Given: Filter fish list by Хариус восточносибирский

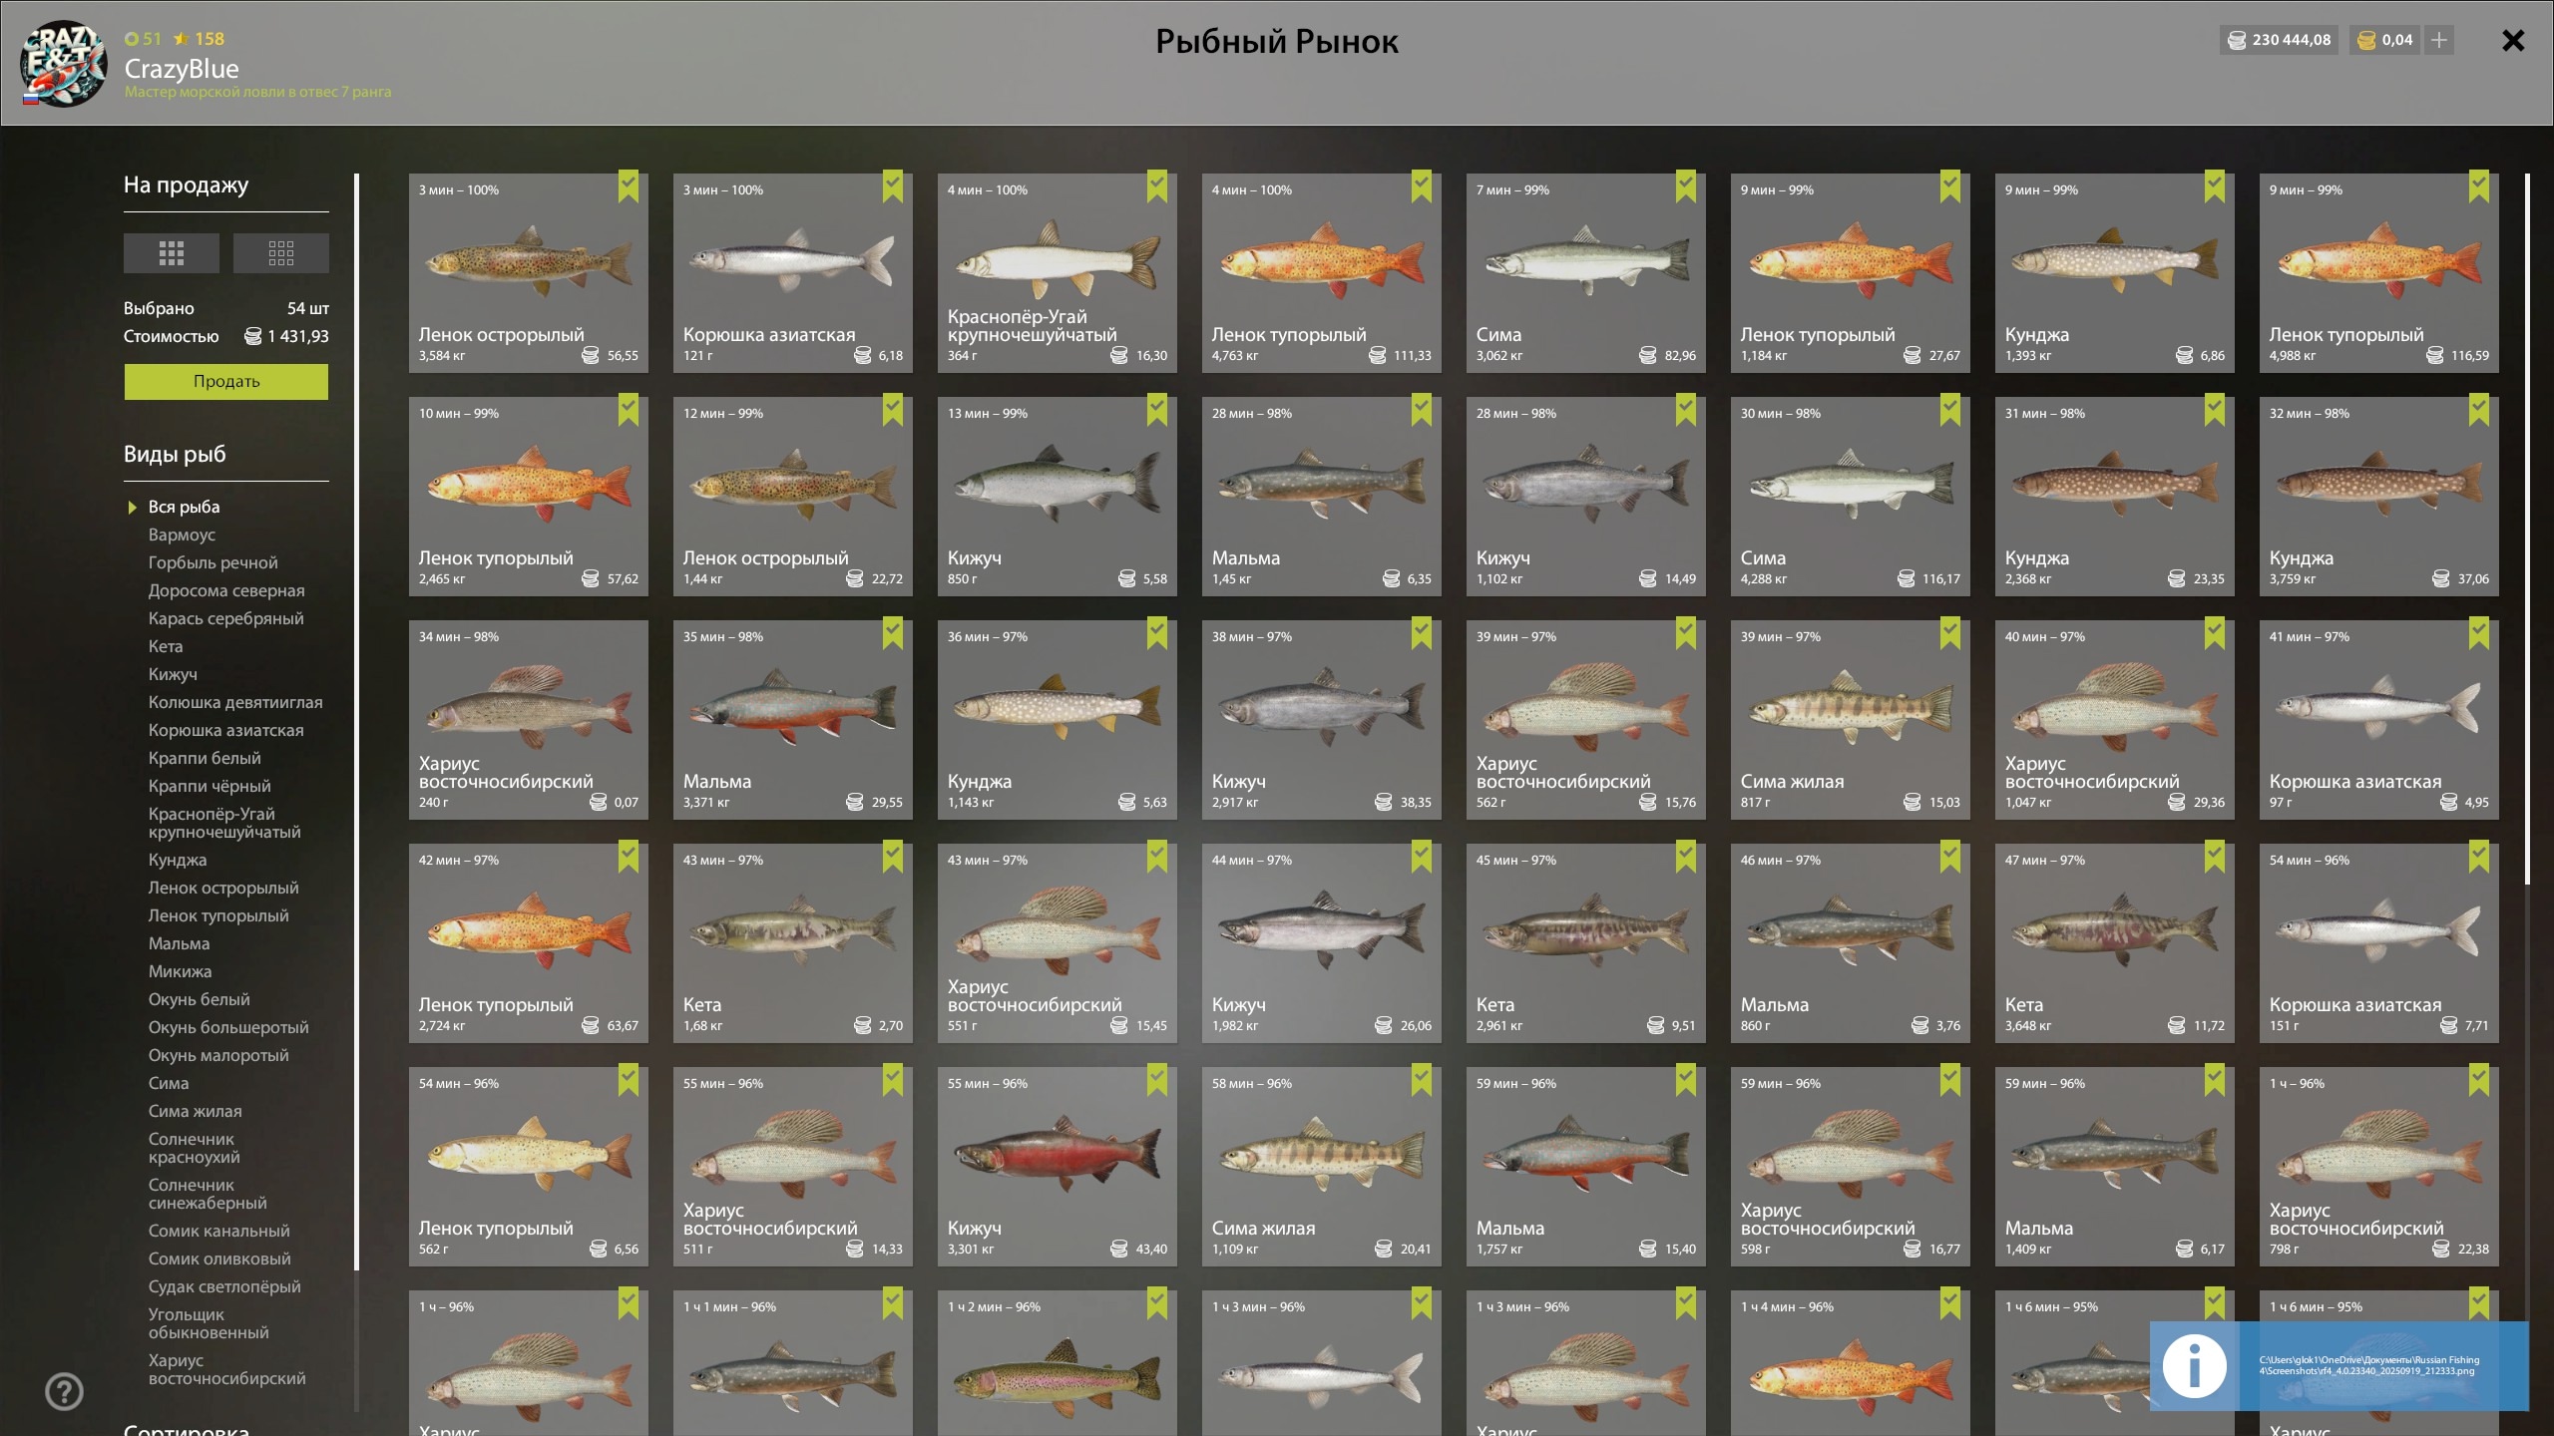Looking at the screenshot, I should pos(227,1369).
